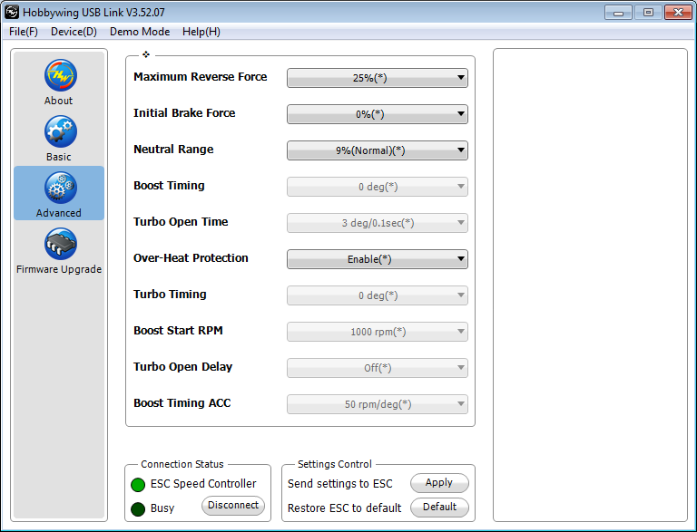Disconnect the ESC speed controller
The height and width of the screenshot is (532, 697).
[233, 506]
